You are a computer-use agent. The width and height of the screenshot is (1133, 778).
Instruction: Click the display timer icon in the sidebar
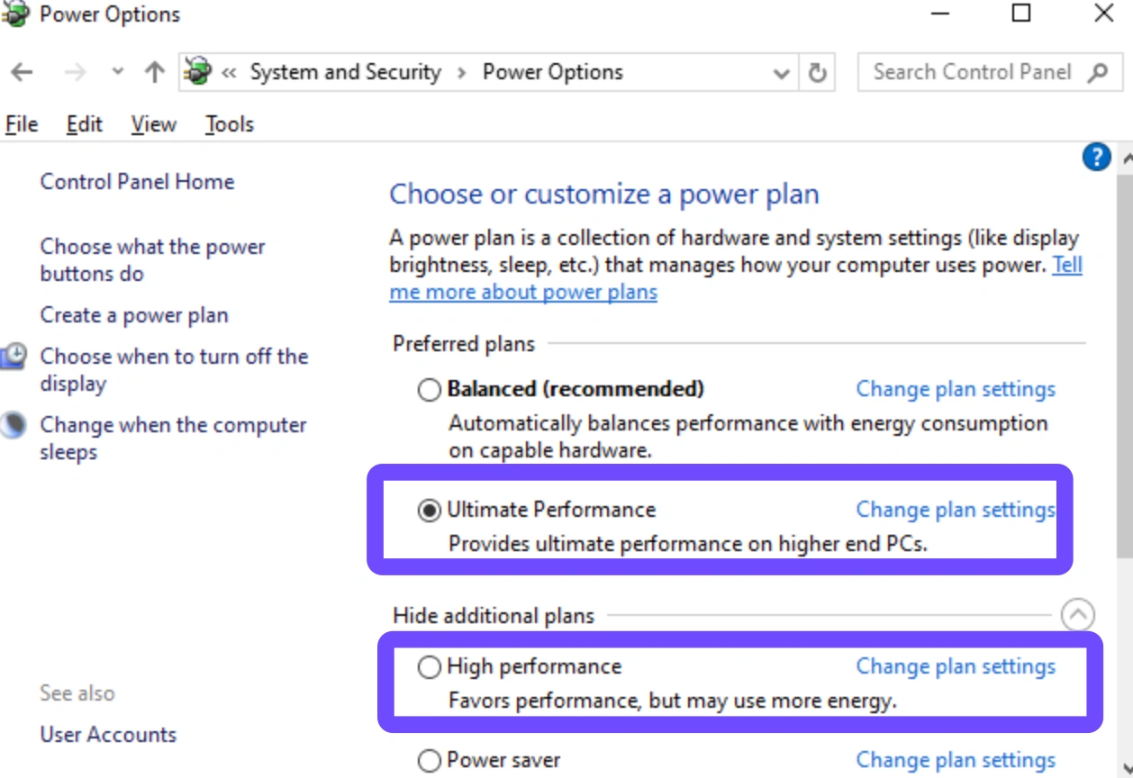click(14, 356)
